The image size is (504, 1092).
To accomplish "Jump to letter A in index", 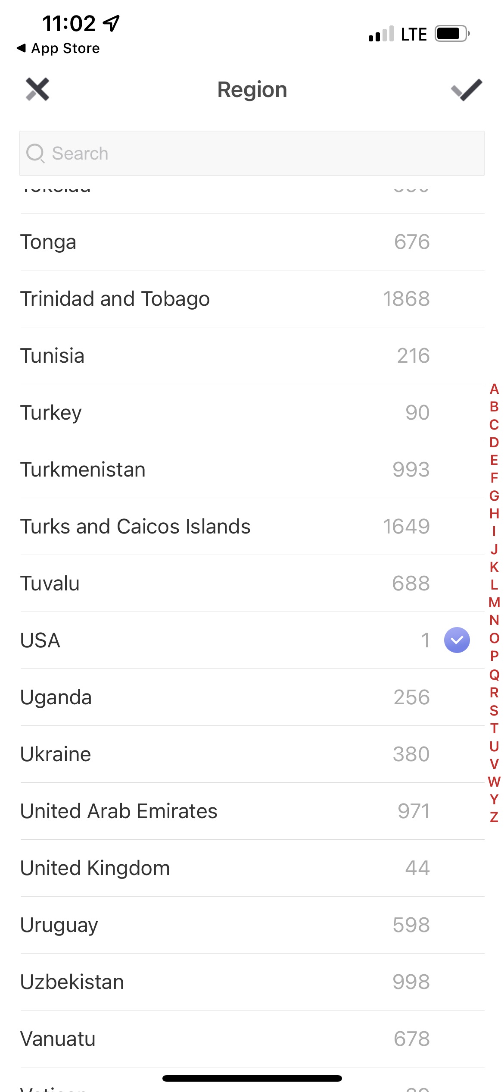I will tap(494, 389).
